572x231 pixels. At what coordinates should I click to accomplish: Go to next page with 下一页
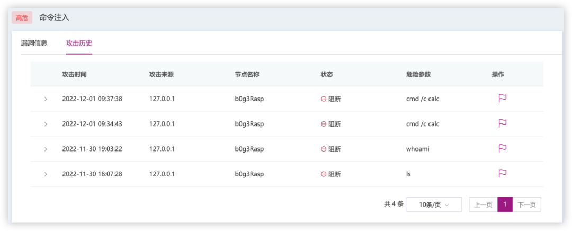click(x=526, y=205)
